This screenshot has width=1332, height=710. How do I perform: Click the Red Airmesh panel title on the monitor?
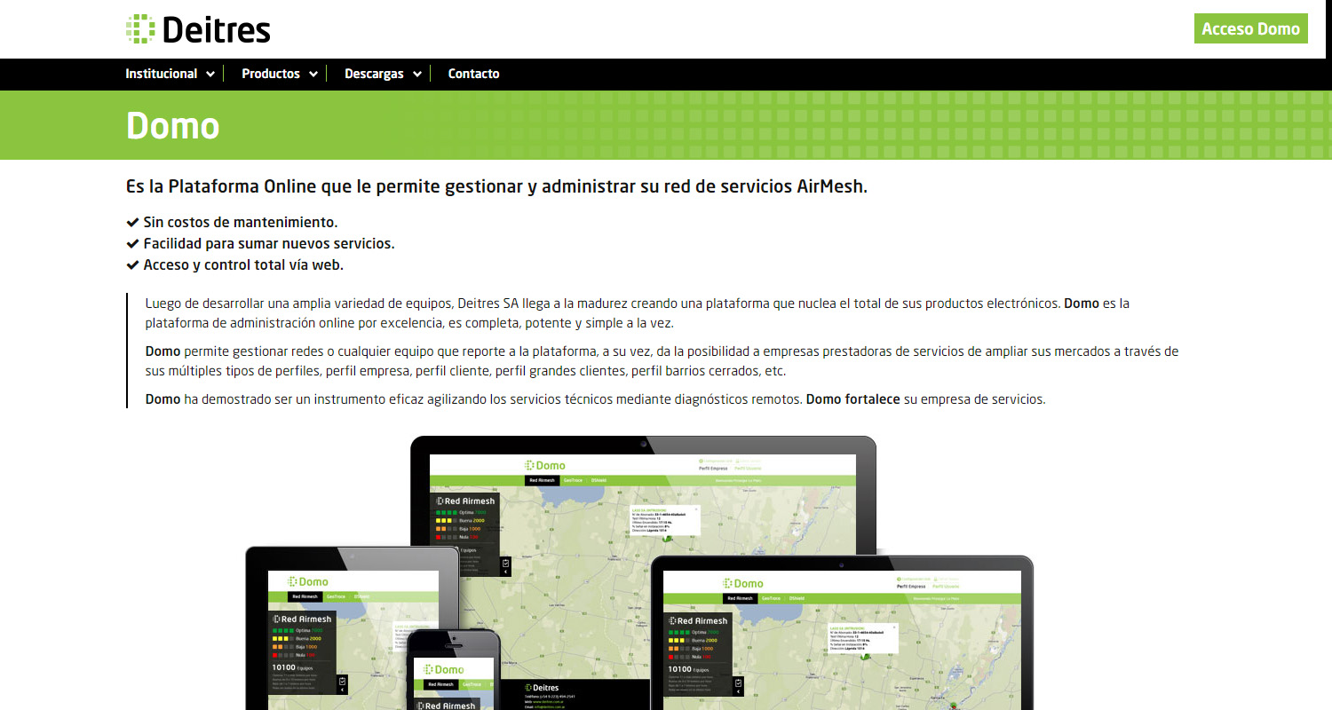tap(465, 501)
